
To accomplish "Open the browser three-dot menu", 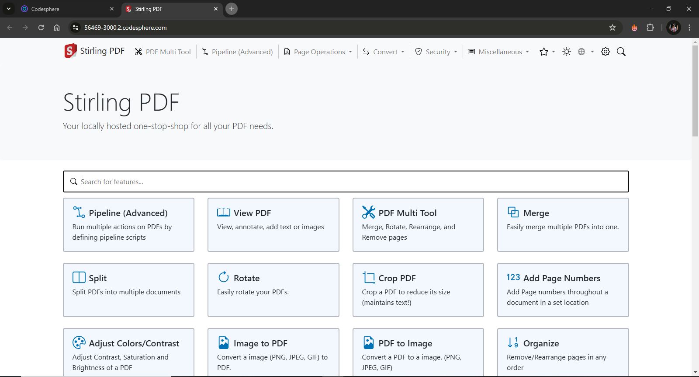I will click(x=689, y=28).
